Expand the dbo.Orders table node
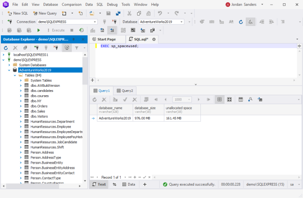Screen dimensions: 303x198 pos(21,106)
